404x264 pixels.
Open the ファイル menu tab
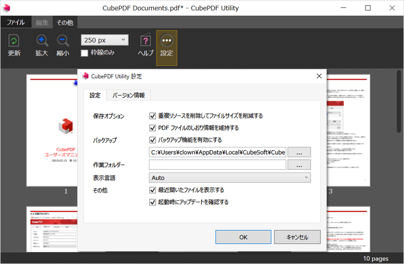16,22
